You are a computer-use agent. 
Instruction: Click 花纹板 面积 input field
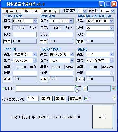[61, 73]
